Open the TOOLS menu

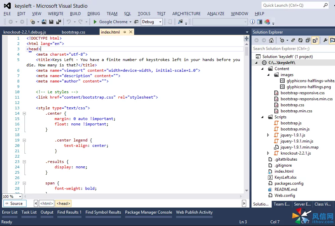(x=144, y=14)
